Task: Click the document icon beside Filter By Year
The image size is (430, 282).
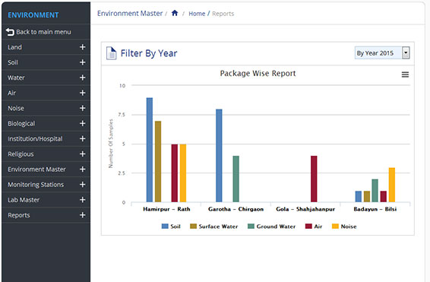Action: [x=111, y=53]
